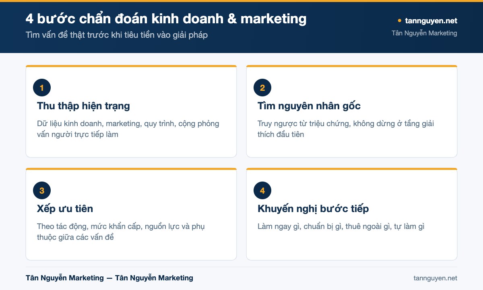The height and width of the screenshot is (290, 483).
Task: Click 'Tân Nguyễn Marketing' text under header link
Action: (424, 33)
